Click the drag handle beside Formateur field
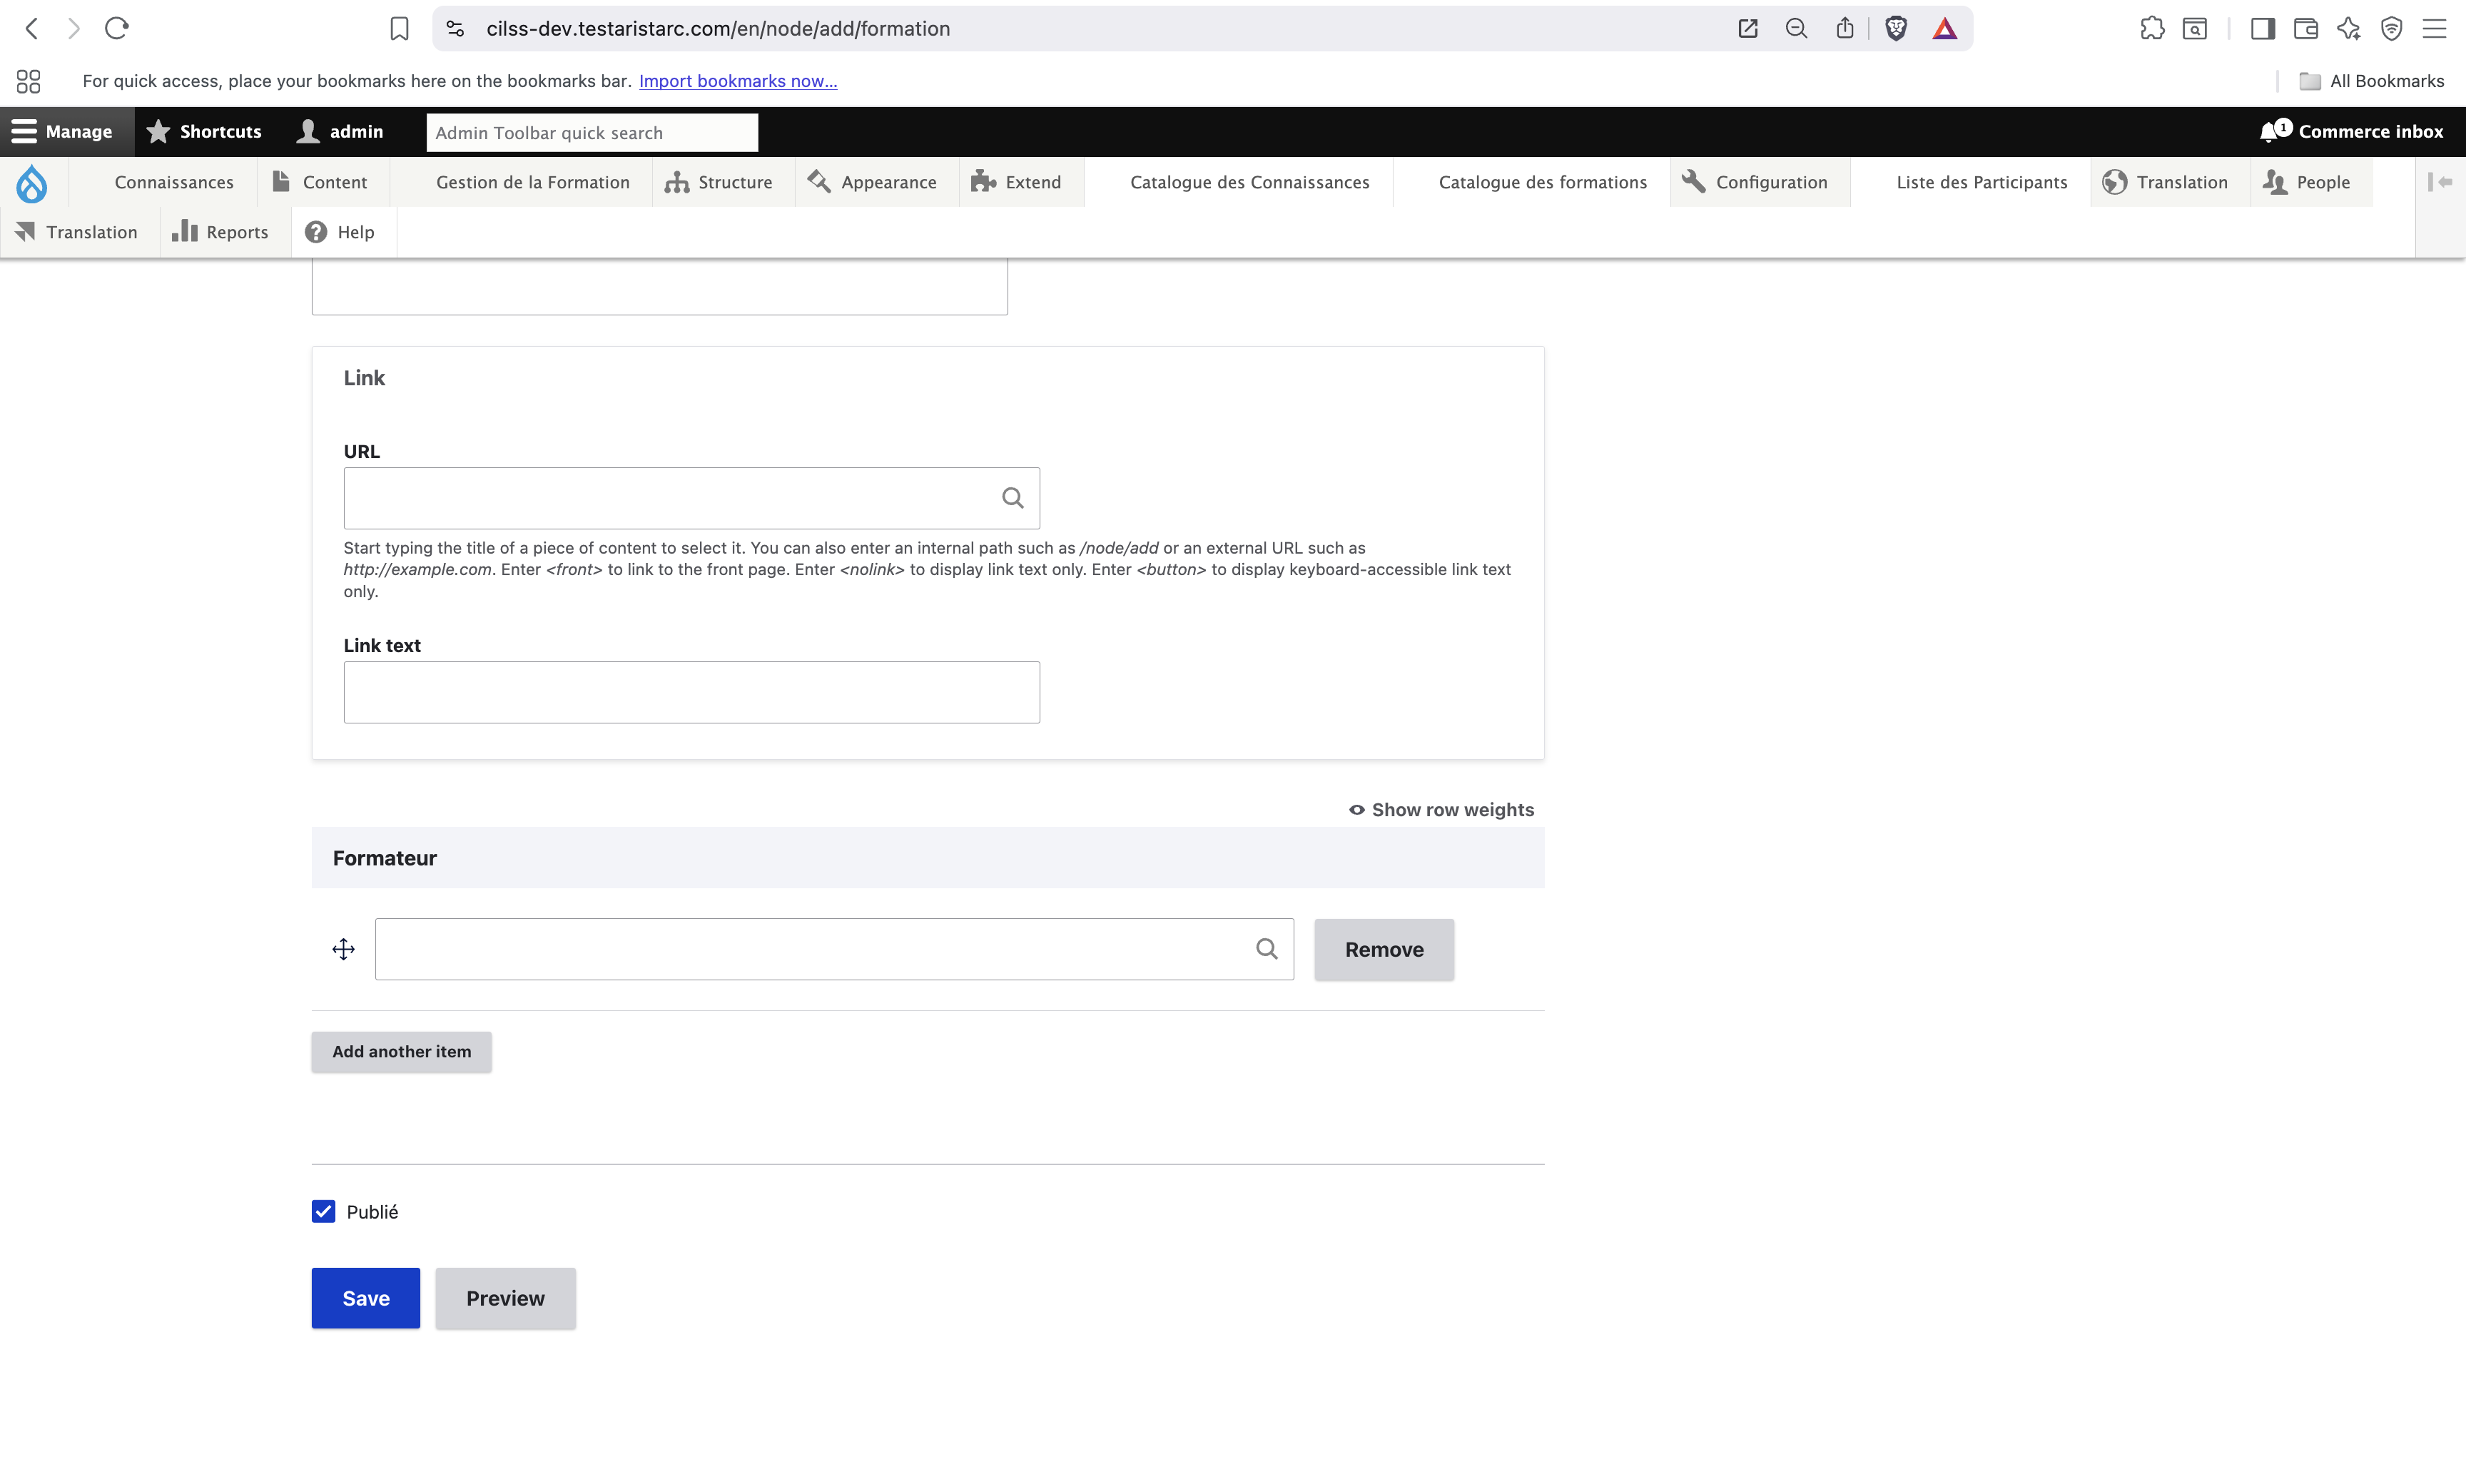The height and width of the screenshot is (1484, 2466). pos(343,949)
